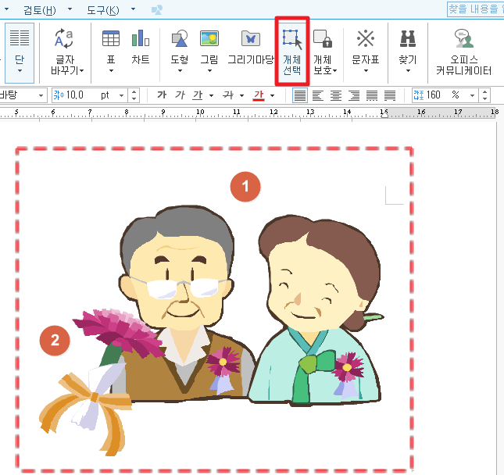Open 오피스 커뮤니케이터
Viewport: 504px width, 475px height.
[463, 52]
